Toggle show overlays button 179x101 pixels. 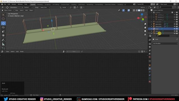[x=129, y=10]
